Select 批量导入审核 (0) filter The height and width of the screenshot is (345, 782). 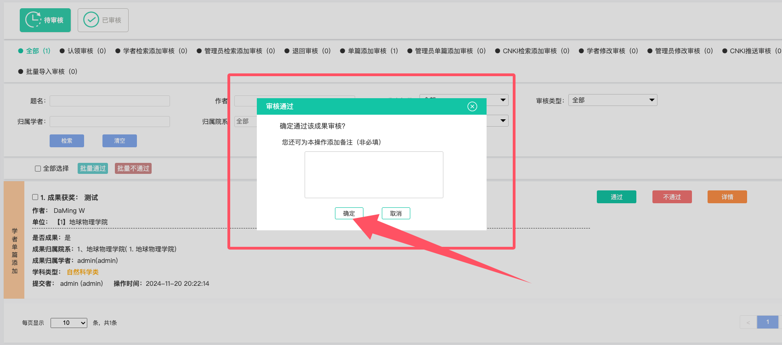(48, 72)
